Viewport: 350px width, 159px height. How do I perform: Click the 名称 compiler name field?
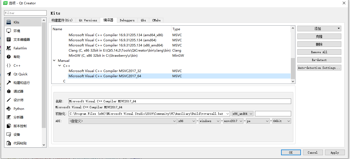click(x=180, y=101)
